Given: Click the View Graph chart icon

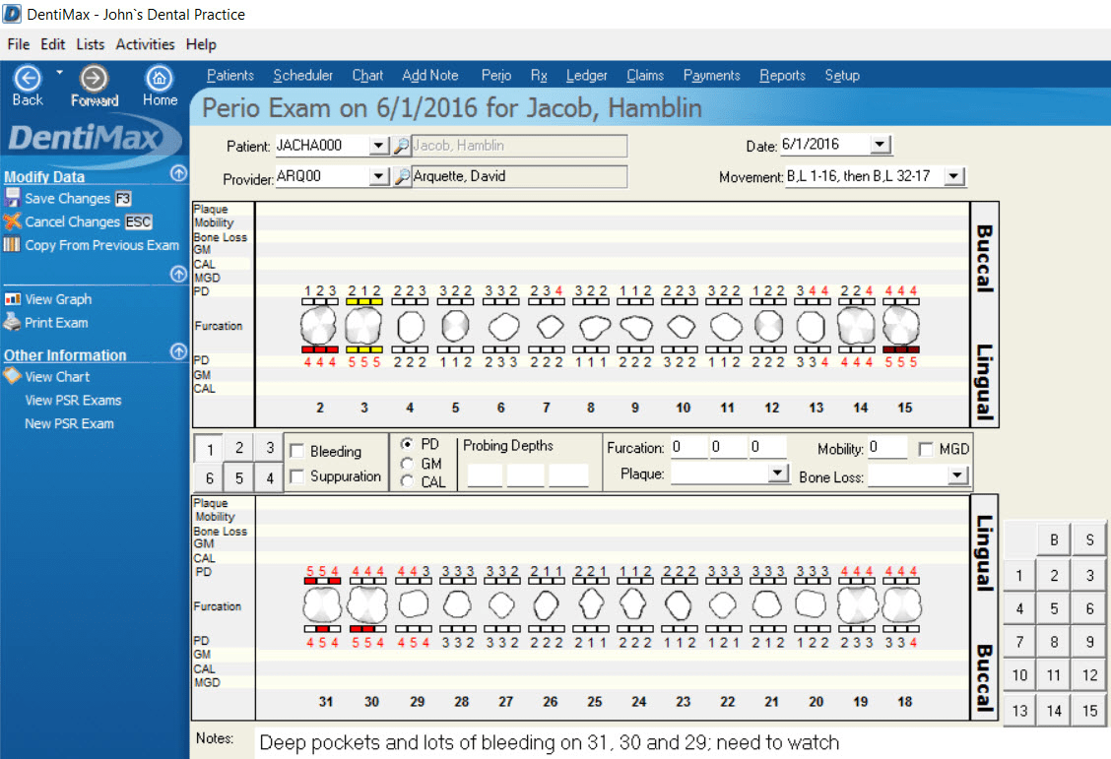Looking at the screenshot, I should coord(12,299).
